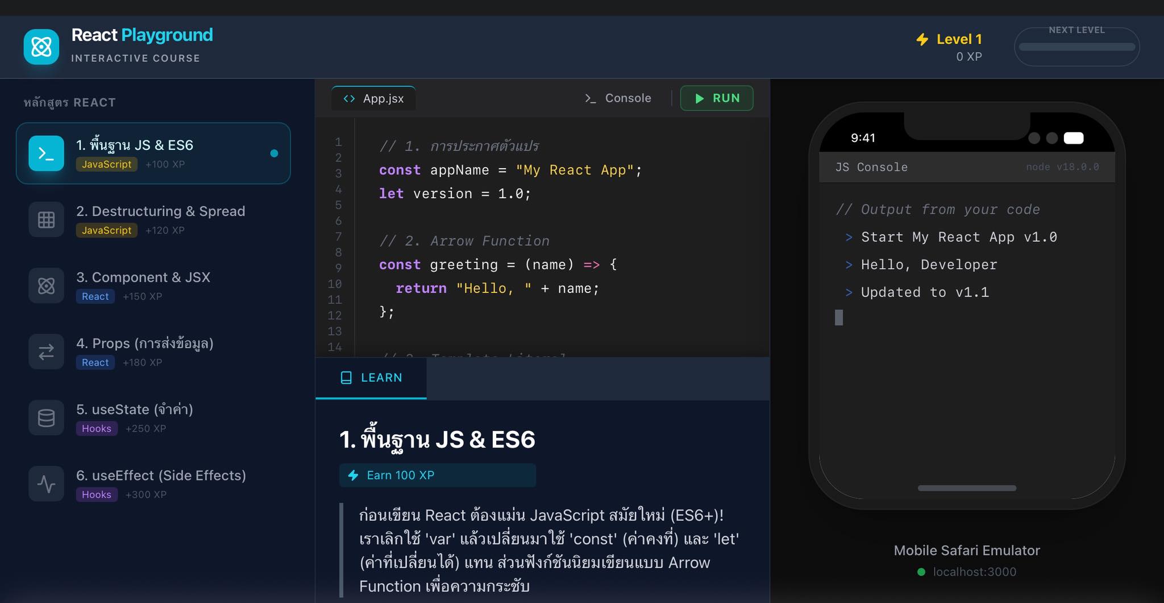1164x603 pixels.
Task: Click the play triangle in the RUN button
Action: [700, 98]
